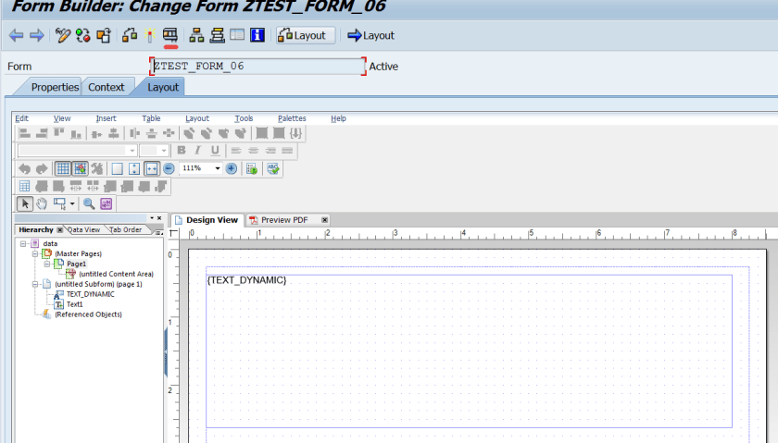
Task: Click the spell check ABC icon
Action: coord(273,168)
